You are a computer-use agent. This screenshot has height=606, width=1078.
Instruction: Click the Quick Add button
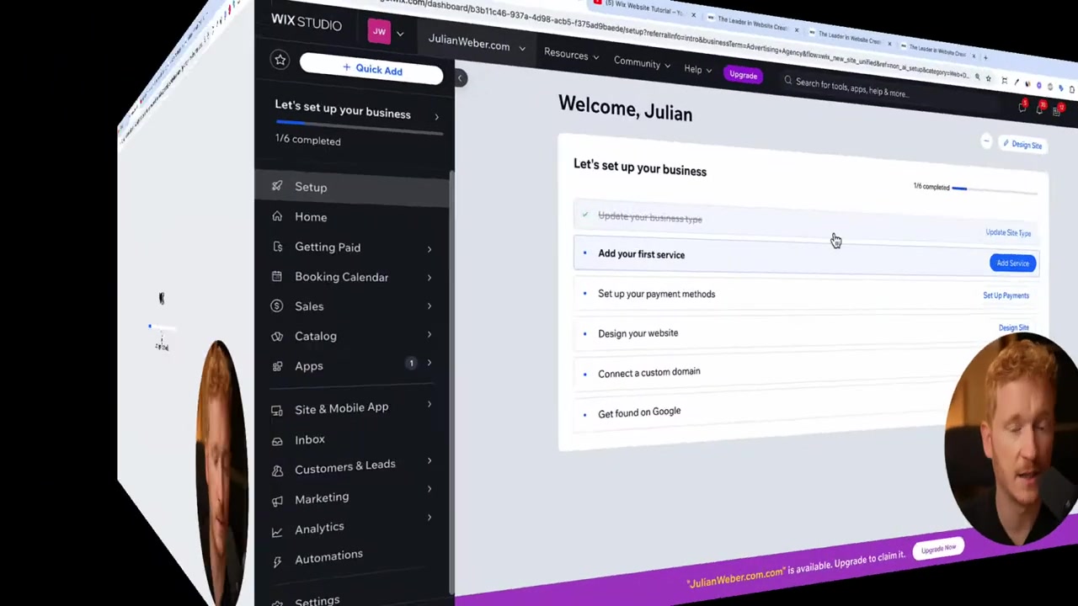coord(371,70)
